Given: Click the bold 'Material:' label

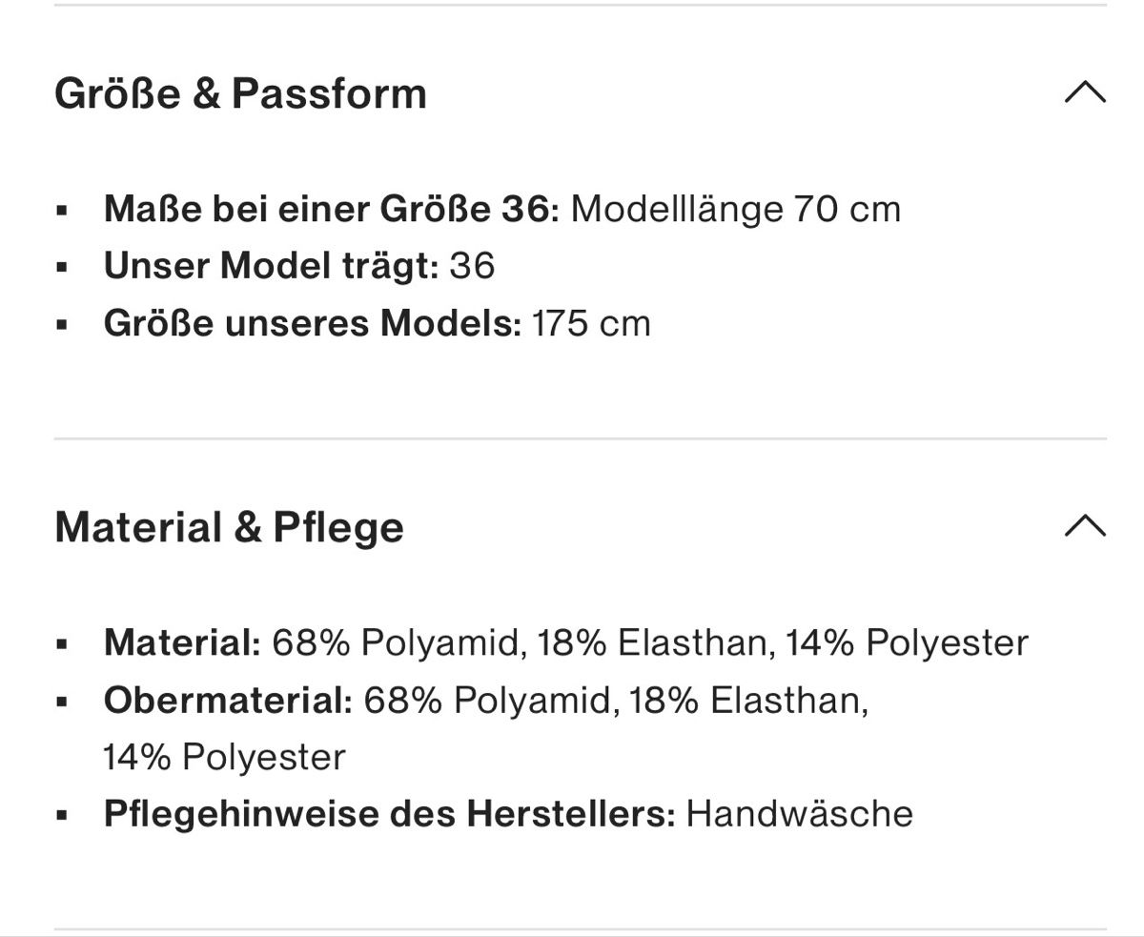Looking at the screenshot, I should click(182, 642).
